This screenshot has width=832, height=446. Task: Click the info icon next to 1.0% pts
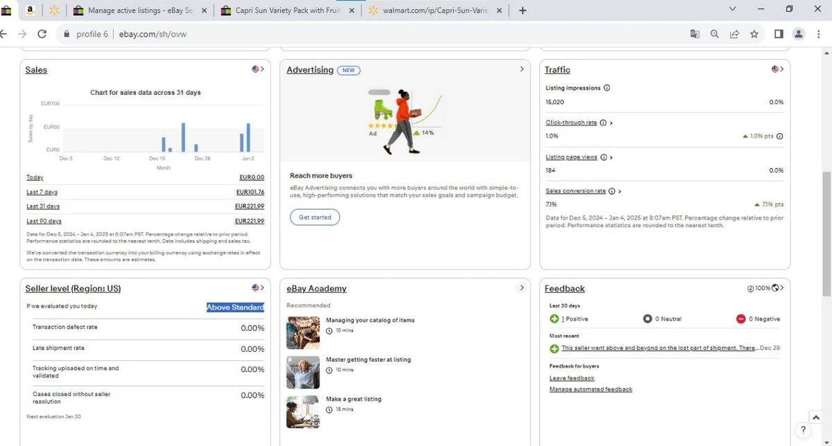coord(780,136)
